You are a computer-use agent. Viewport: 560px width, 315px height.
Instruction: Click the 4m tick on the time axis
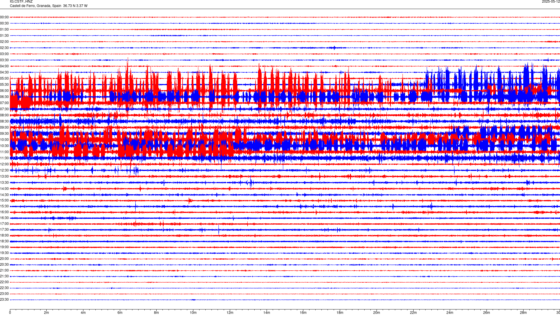pos(83,313)
